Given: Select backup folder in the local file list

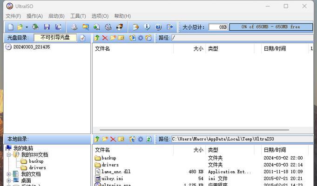Looking at the screenshot, I should pyautogui.click(x=109, y=158).
